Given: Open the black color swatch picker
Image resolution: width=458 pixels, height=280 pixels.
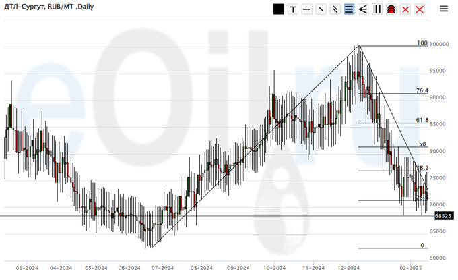Looking at the screenshot, I should coord(279,9).
